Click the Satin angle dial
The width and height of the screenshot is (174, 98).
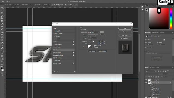tap(89, 38)
